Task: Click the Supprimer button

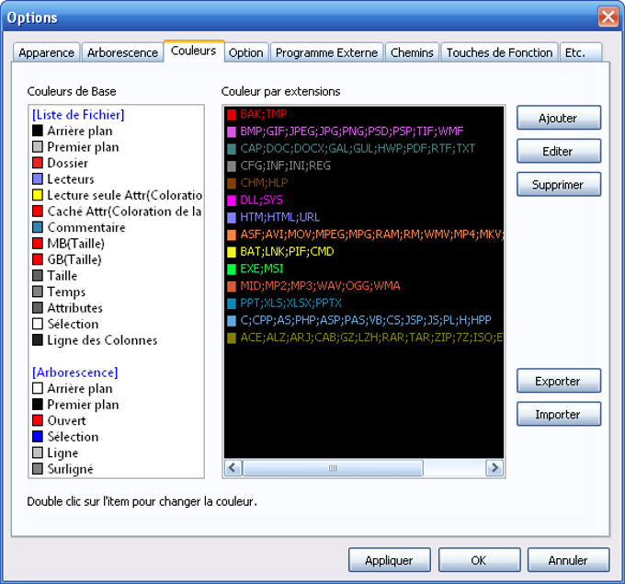Action: click(x=559, y=185)
